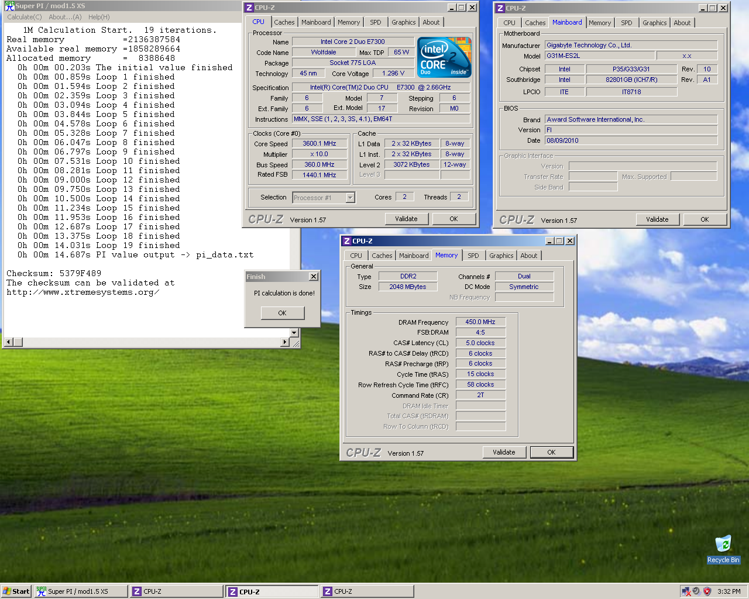Open the About tab in the Memory window
The image size is (749, 599).
tap(529, 256)
